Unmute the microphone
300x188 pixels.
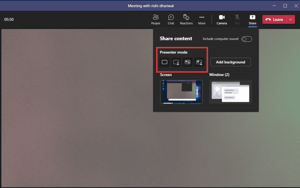click(x=237, y=19)
